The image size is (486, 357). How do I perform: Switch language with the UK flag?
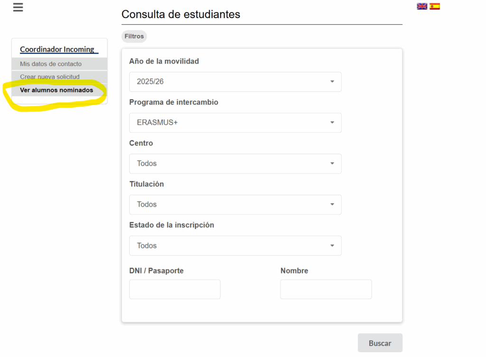pos(422,7)
